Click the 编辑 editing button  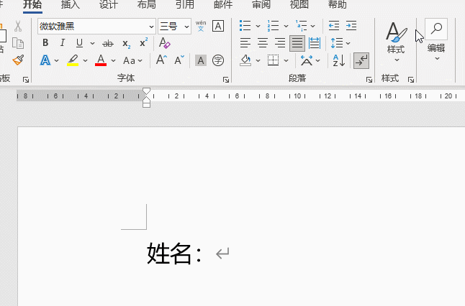pos(436,40)
